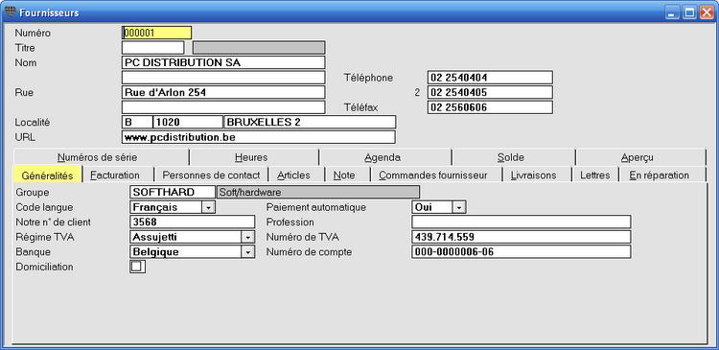This screenshot has height=350, width=719.
Task: Click the postal code field 1020
Action: point(188,122)
